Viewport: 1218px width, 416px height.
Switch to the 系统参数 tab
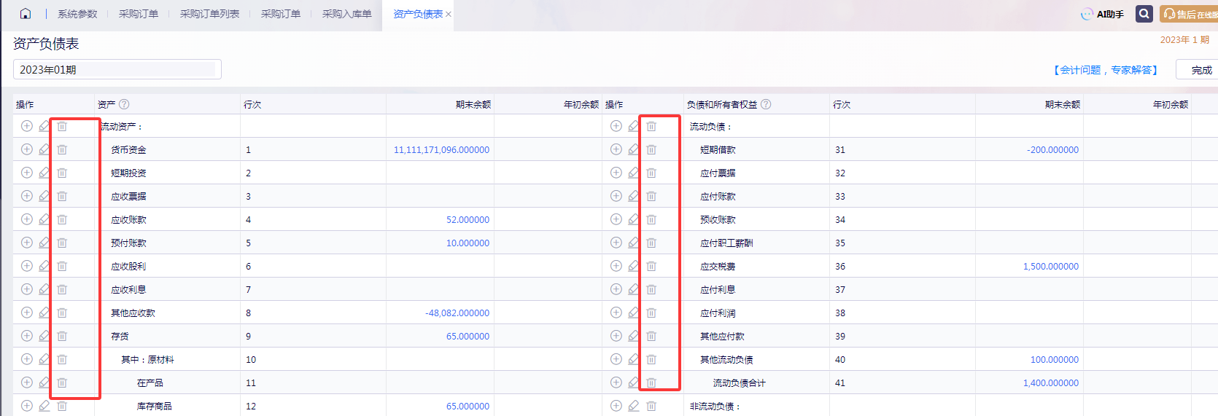tap(77, 14)
